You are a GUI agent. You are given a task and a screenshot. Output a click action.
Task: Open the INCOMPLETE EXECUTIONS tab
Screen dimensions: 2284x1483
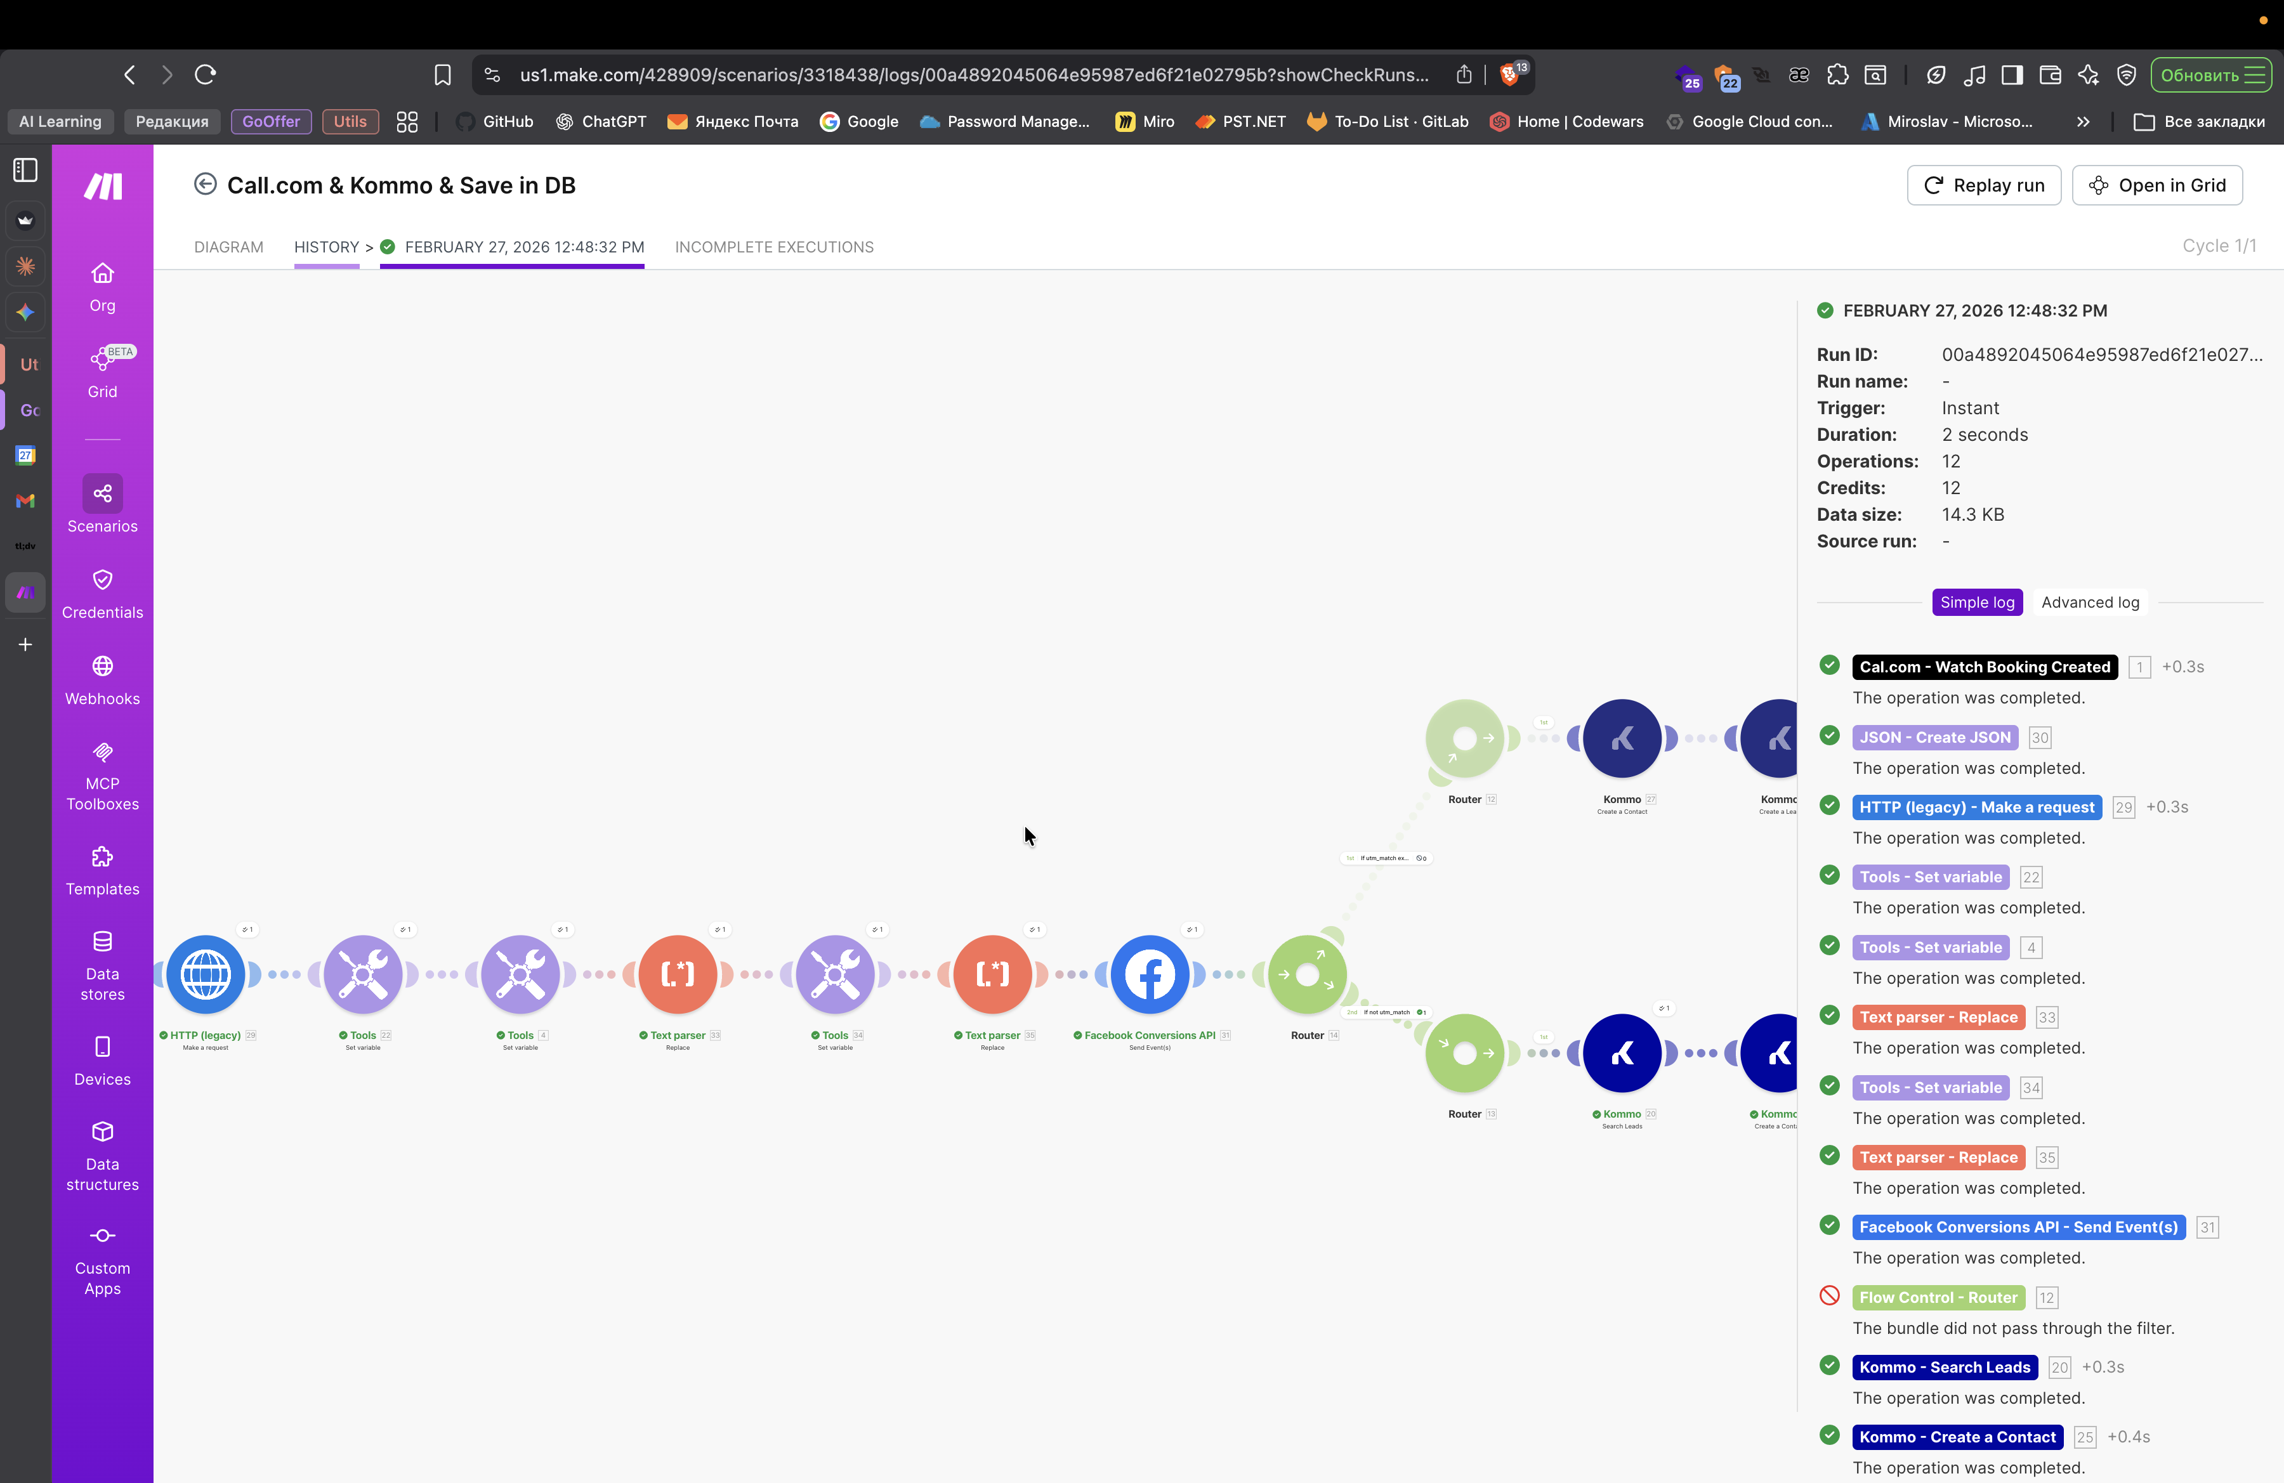click(x=773, y=247)
